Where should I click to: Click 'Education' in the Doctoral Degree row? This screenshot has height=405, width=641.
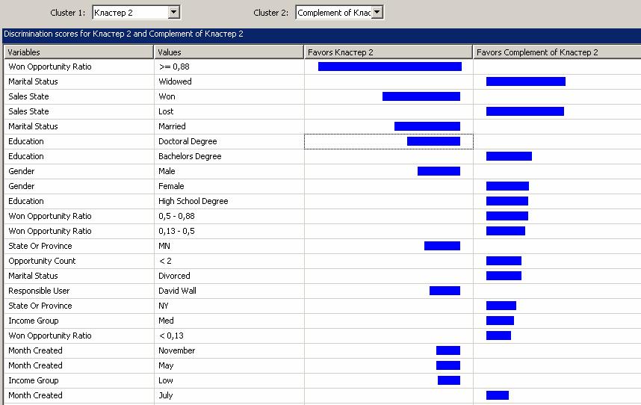[x=25, y=141]
